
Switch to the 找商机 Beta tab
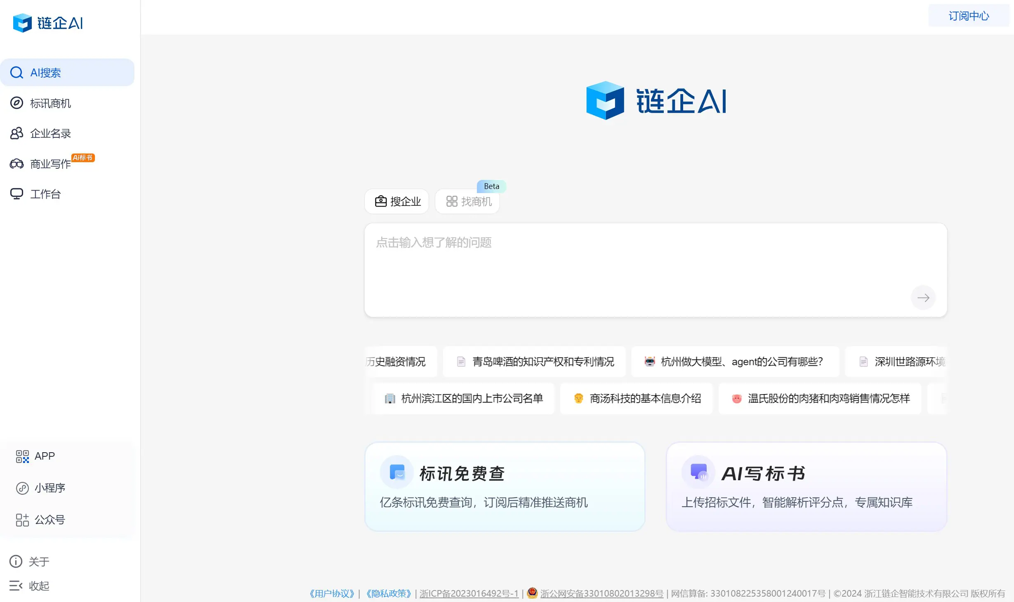[467, 201]
